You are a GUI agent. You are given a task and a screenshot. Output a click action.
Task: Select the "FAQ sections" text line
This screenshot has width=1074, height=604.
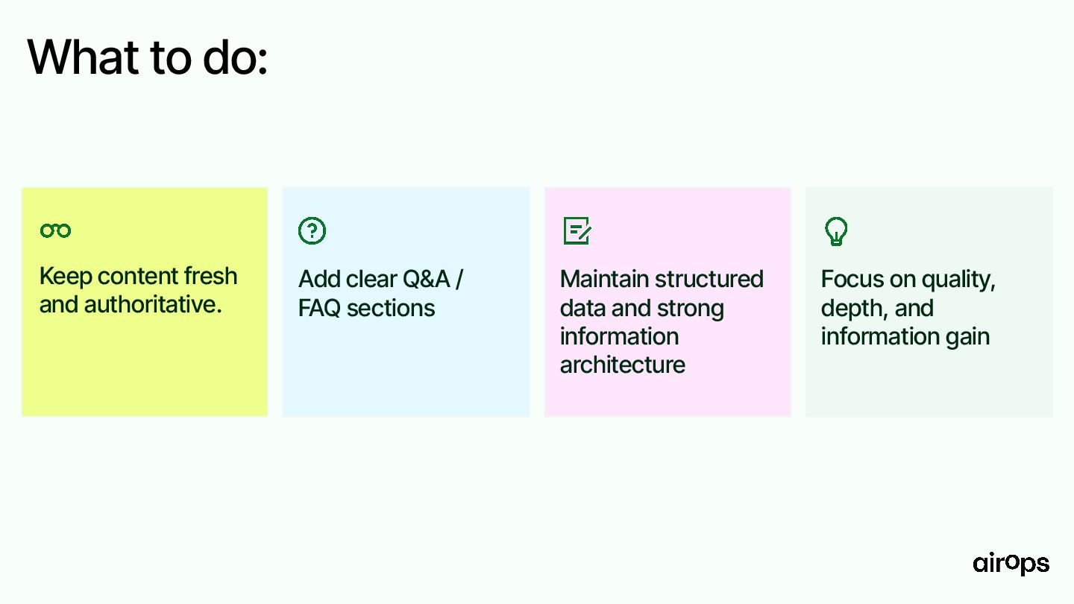click(366, 308)
